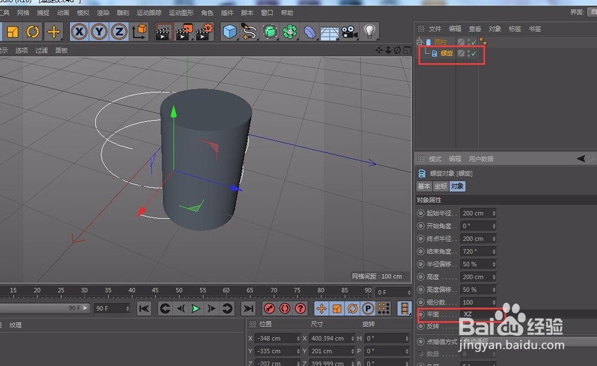Open the Edit Render Settings icon
This screenshot has height=366, width=597.
pyautogui.click(x=204, y=32)
